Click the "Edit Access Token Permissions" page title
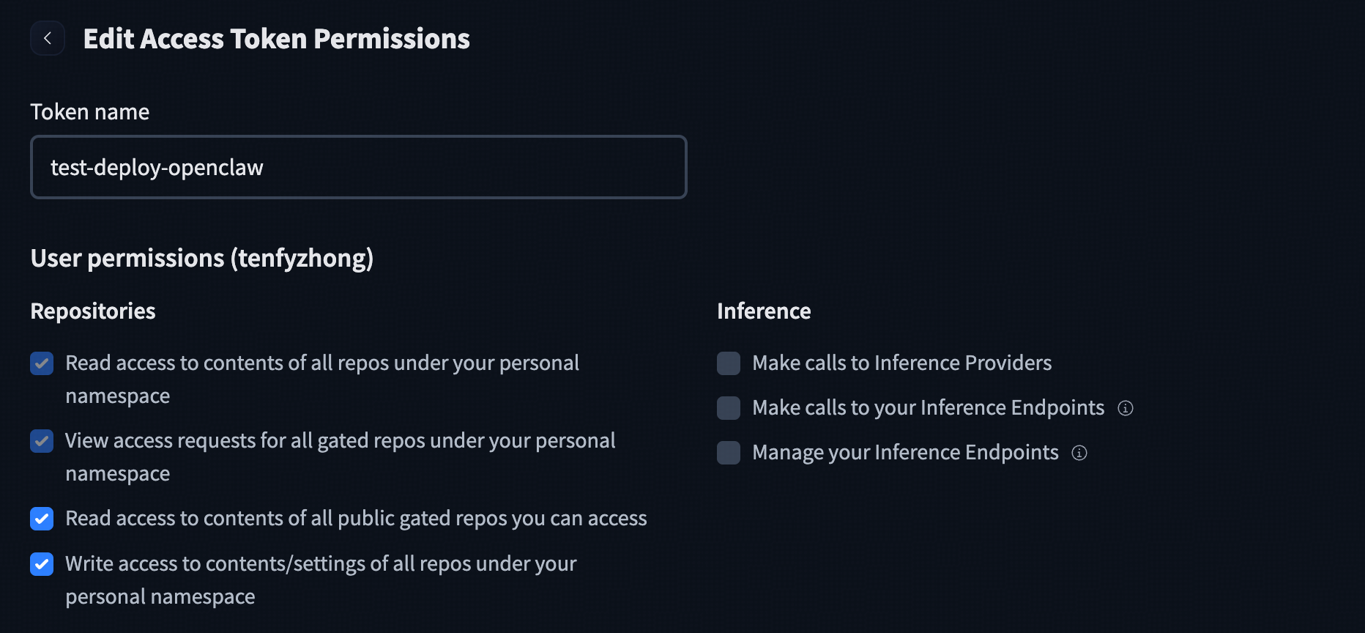This screenshot has width=1365, height=633. tap(276, 39)
